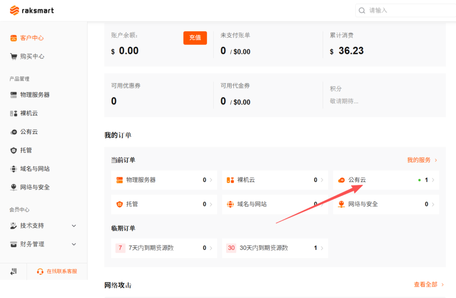Click the search magnifier icon

click(x=362, y=10)
